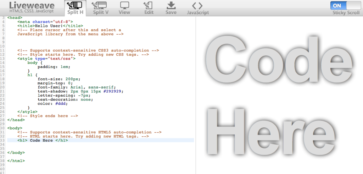Click the Liveweave logo

[32, 5]
